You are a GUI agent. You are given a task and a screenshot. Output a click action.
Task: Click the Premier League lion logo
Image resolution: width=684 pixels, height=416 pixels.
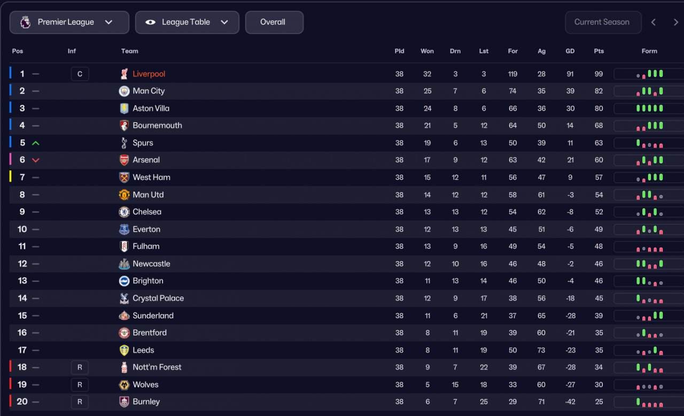tap(25, 22)
